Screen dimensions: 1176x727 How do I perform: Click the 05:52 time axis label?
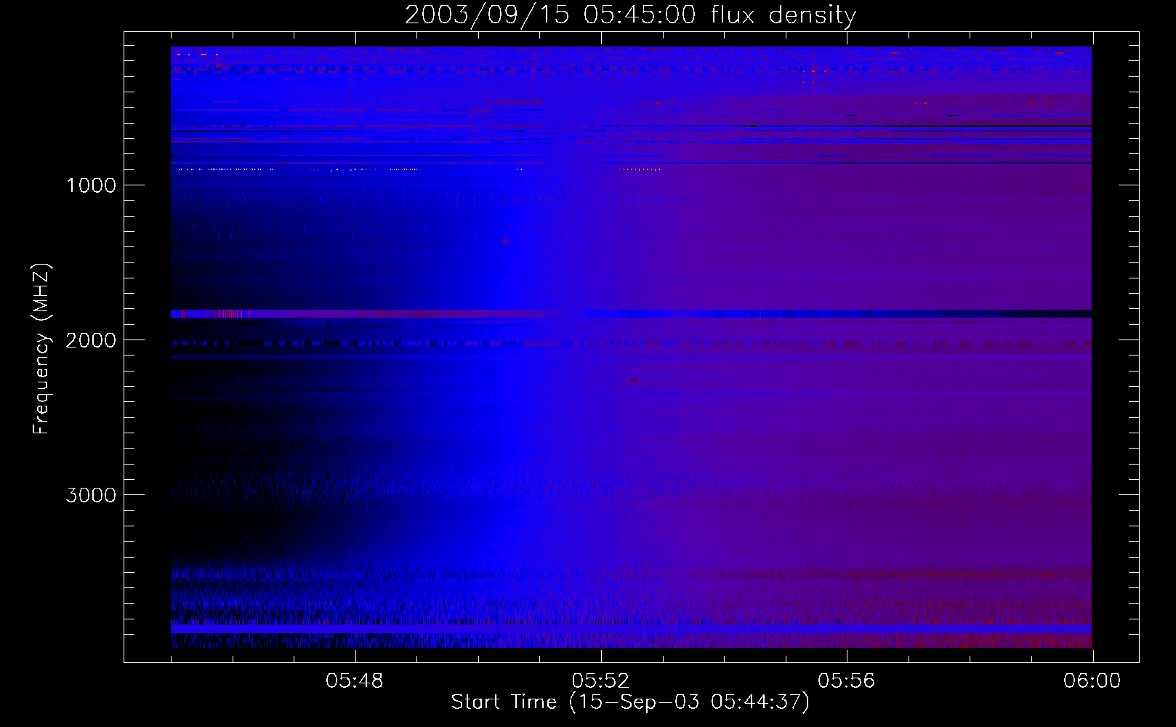(x=600, y=681)
